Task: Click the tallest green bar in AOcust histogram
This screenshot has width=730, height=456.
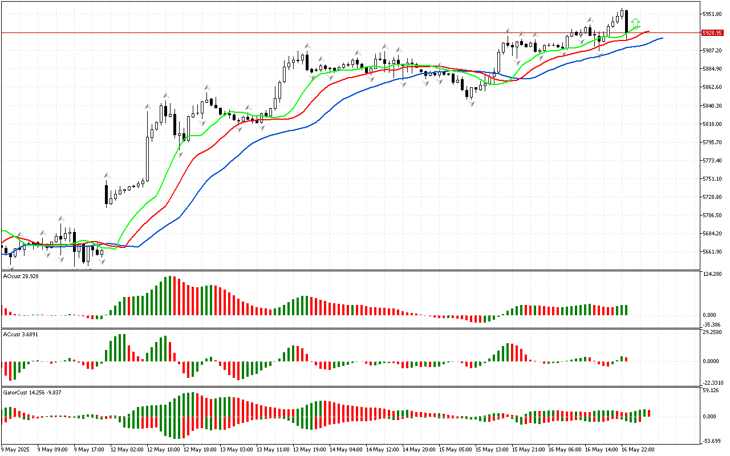Action: [169, 295]
